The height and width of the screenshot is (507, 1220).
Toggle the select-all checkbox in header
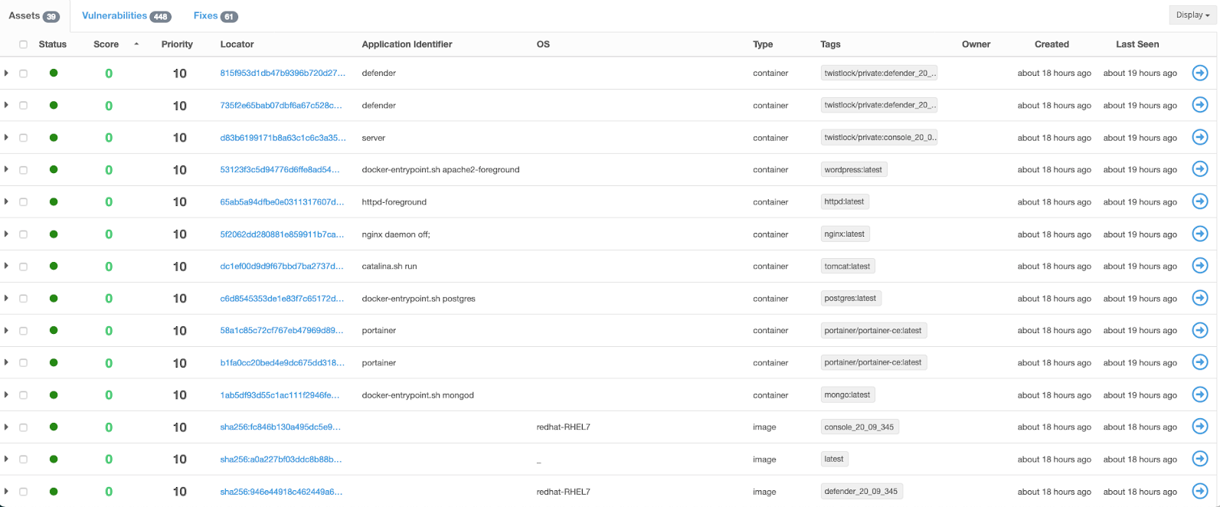[x=23, y=44]
